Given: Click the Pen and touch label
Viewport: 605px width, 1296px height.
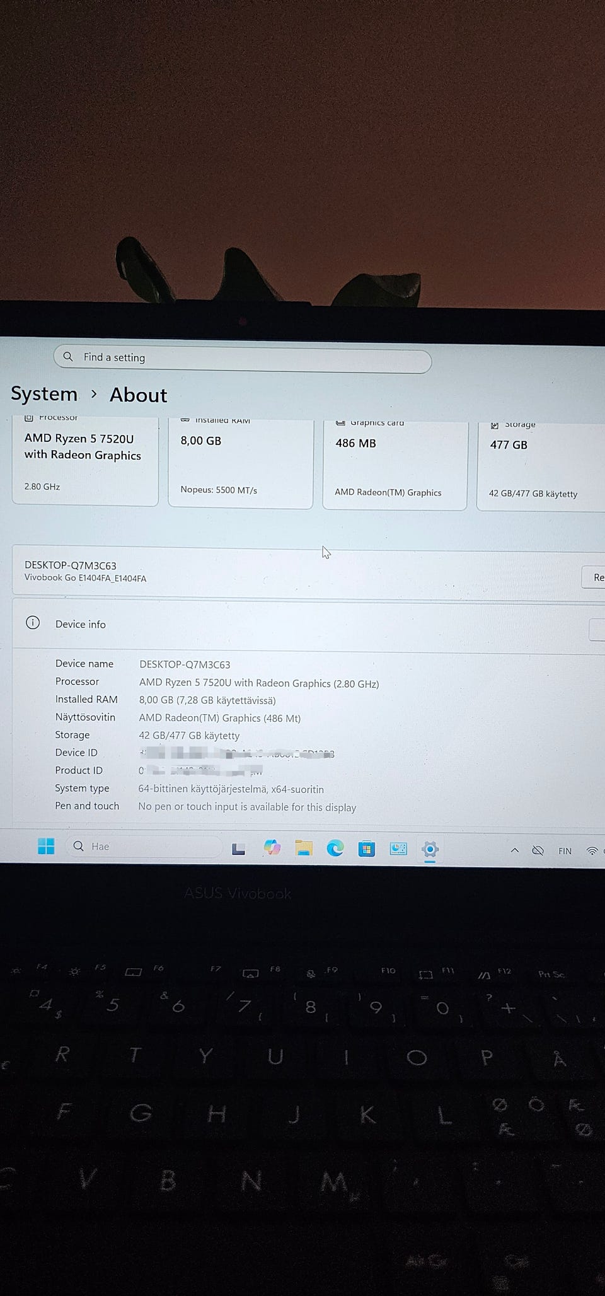Looking at the screenshot, I should [87, 806].
